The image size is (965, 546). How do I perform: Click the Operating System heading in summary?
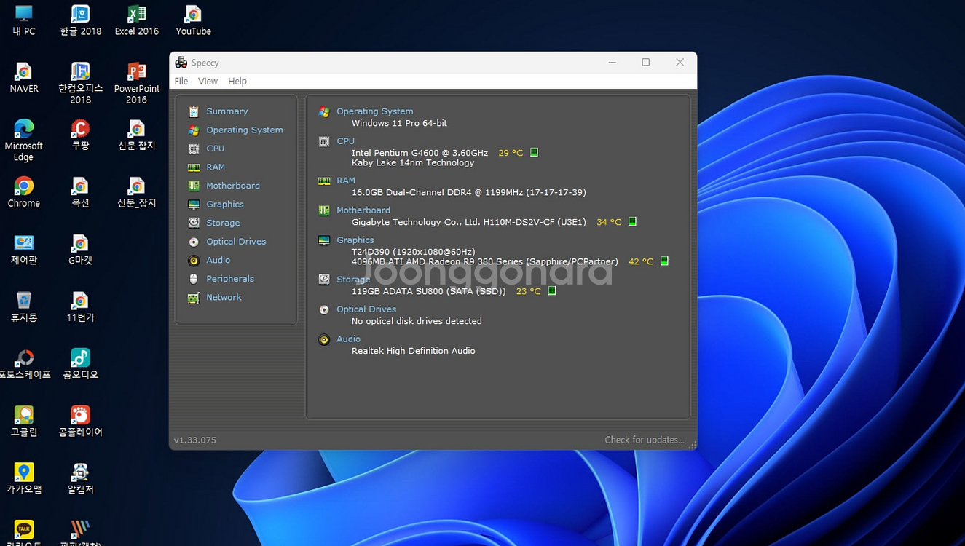pyautogui.click(x=374, y=111)
